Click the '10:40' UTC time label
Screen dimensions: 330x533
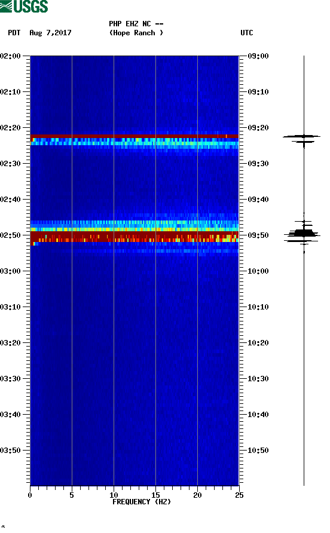click(x=258, y=415)
